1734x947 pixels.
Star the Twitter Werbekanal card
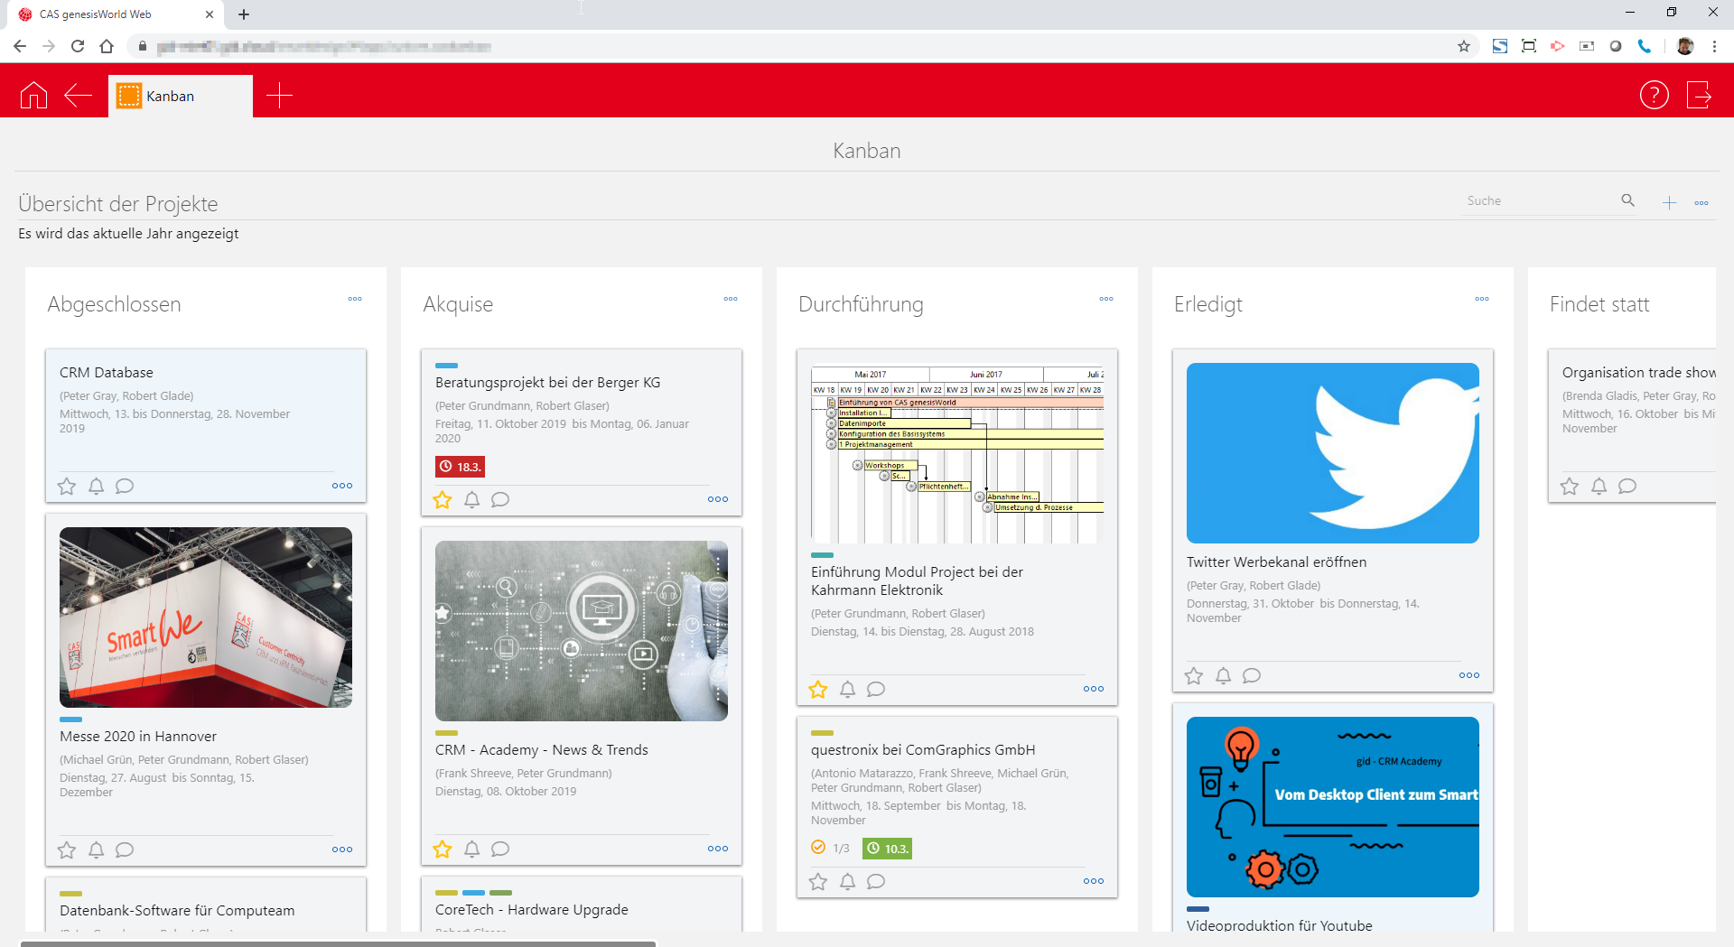1194,676
